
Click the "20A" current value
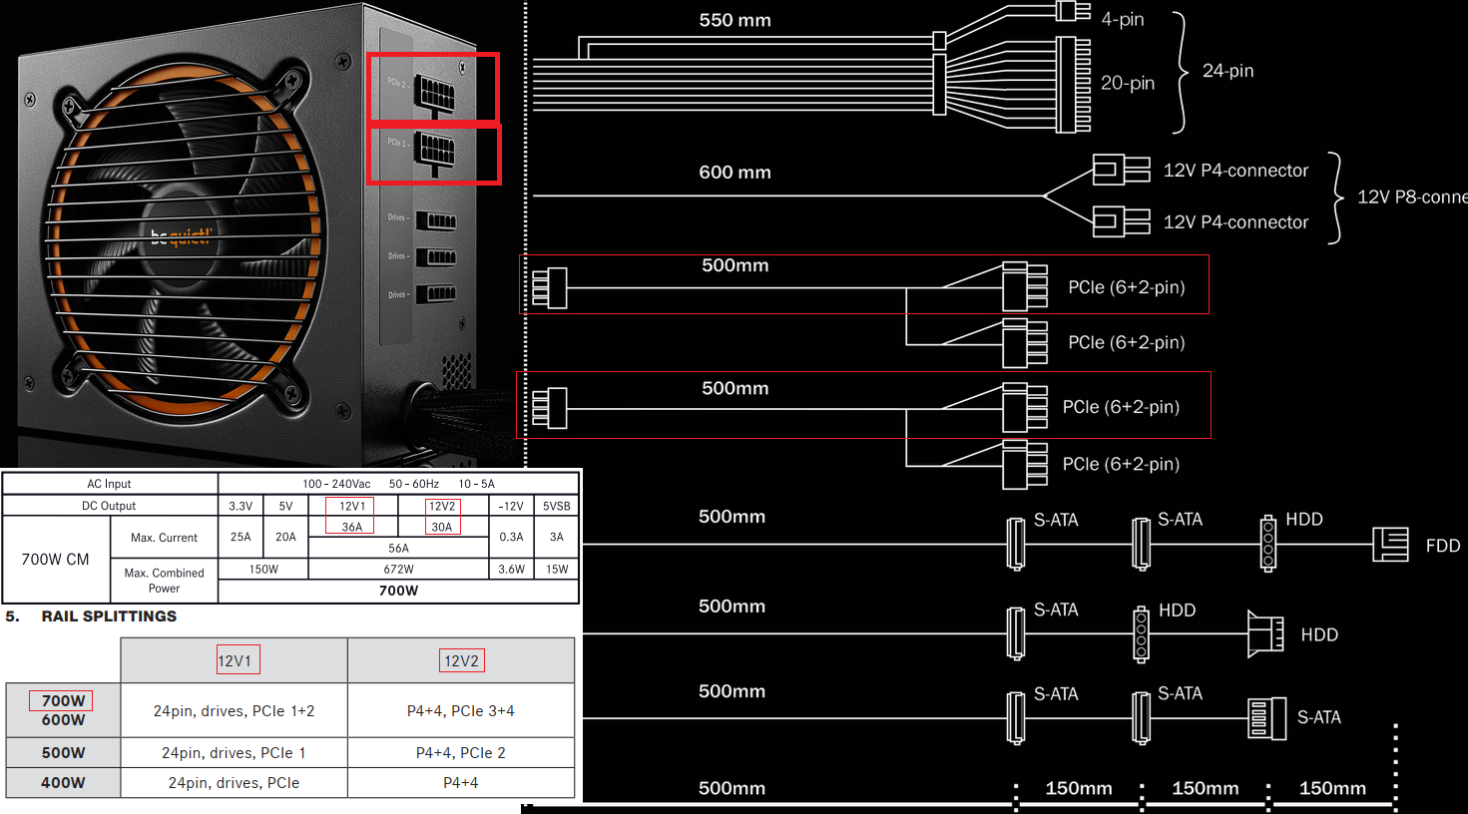click(285, 537)
